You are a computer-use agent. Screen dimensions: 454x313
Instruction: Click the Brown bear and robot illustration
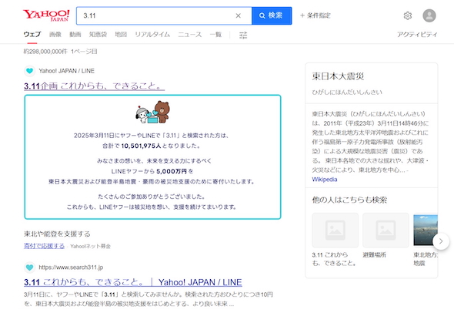[x=152, y=113]
